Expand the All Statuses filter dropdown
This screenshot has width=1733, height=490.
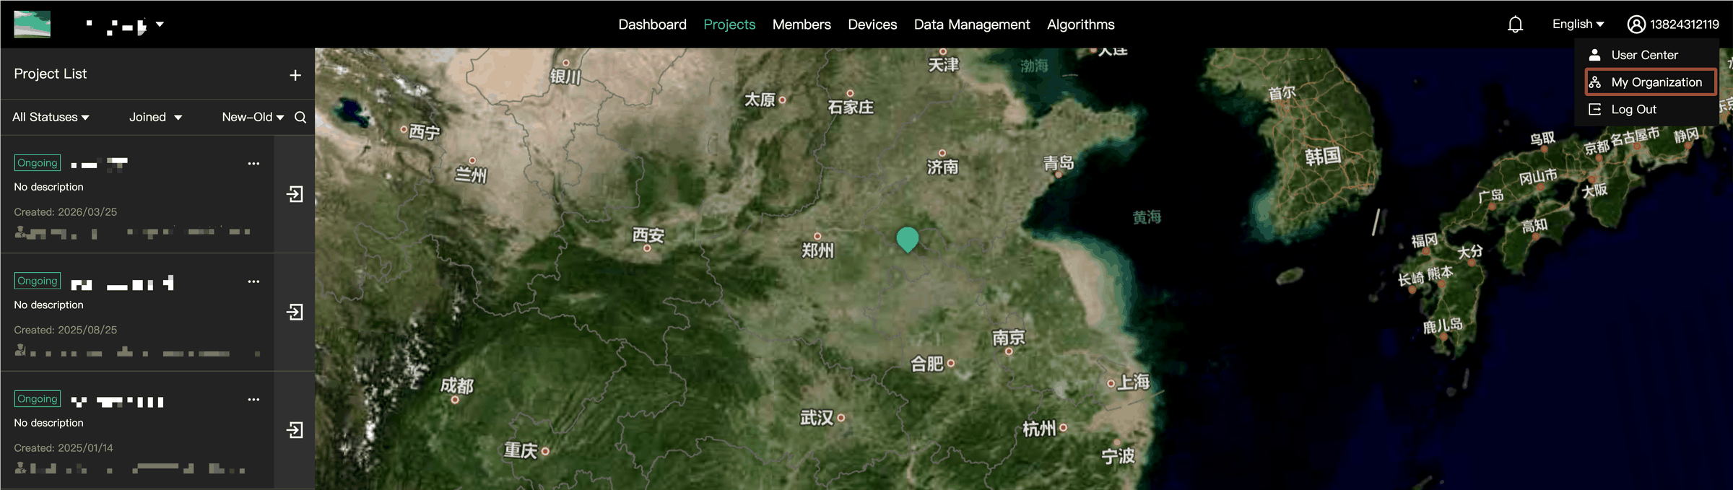pyautogui.click(x=51, y=117)
